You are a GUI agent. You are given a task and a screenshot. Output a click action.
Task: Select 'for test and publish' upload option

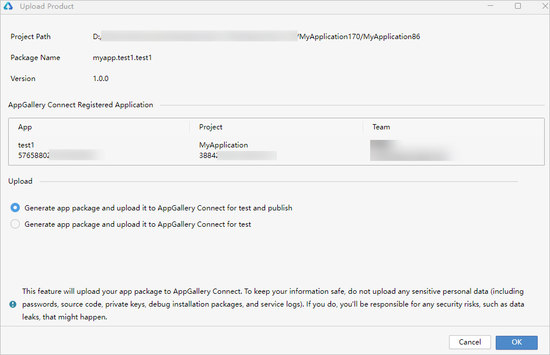15,208
